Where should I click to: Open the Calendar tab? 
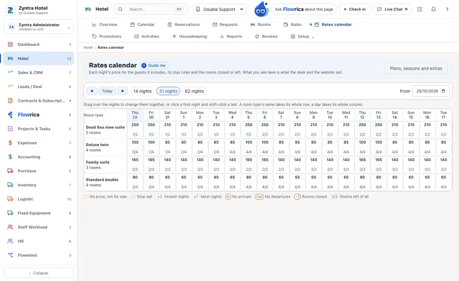(x=142, y=24)
